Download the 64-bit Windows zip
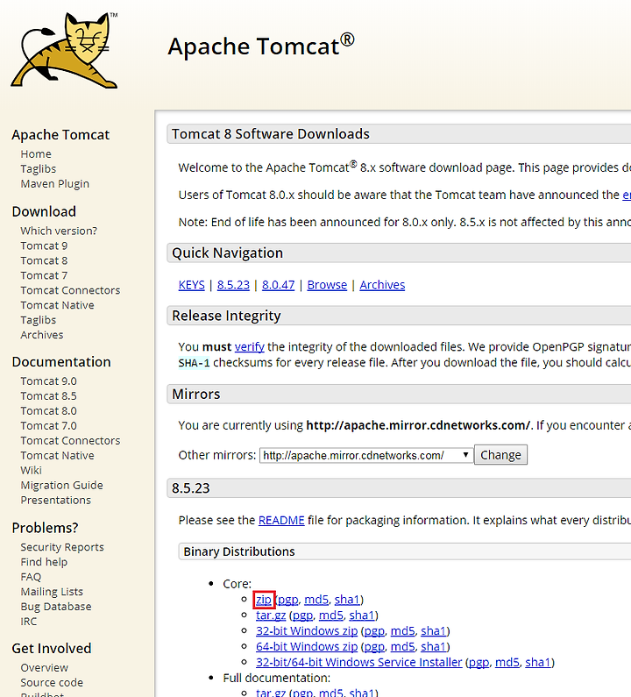This screenshot has height=697, width=631. pos(307,647)
